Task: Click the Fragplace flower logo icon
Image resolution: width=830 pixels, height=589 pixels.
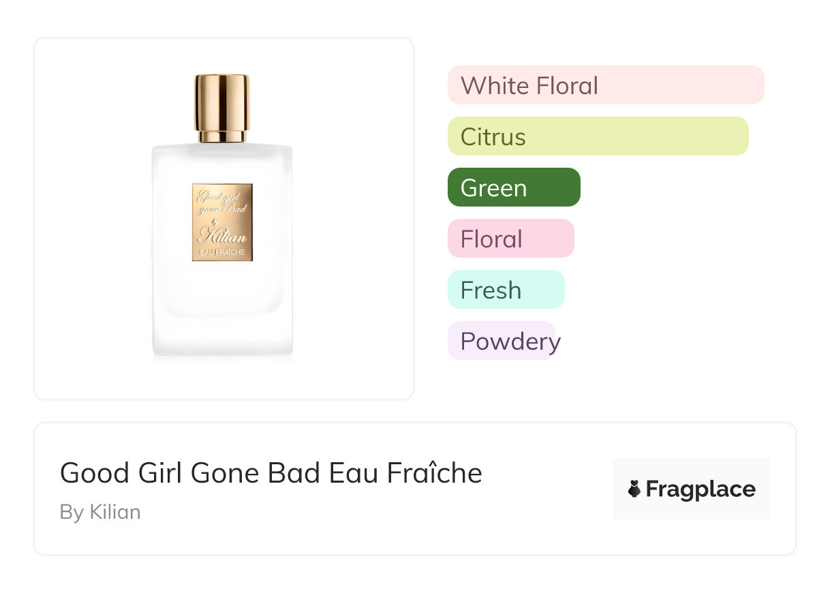Action: click(634, 489)
